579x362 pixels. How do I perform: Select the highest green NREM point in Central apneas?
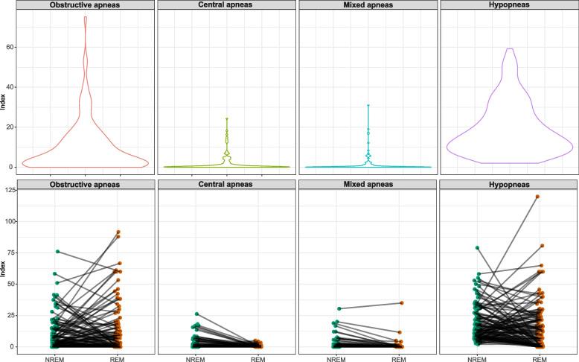coord(196,314)
